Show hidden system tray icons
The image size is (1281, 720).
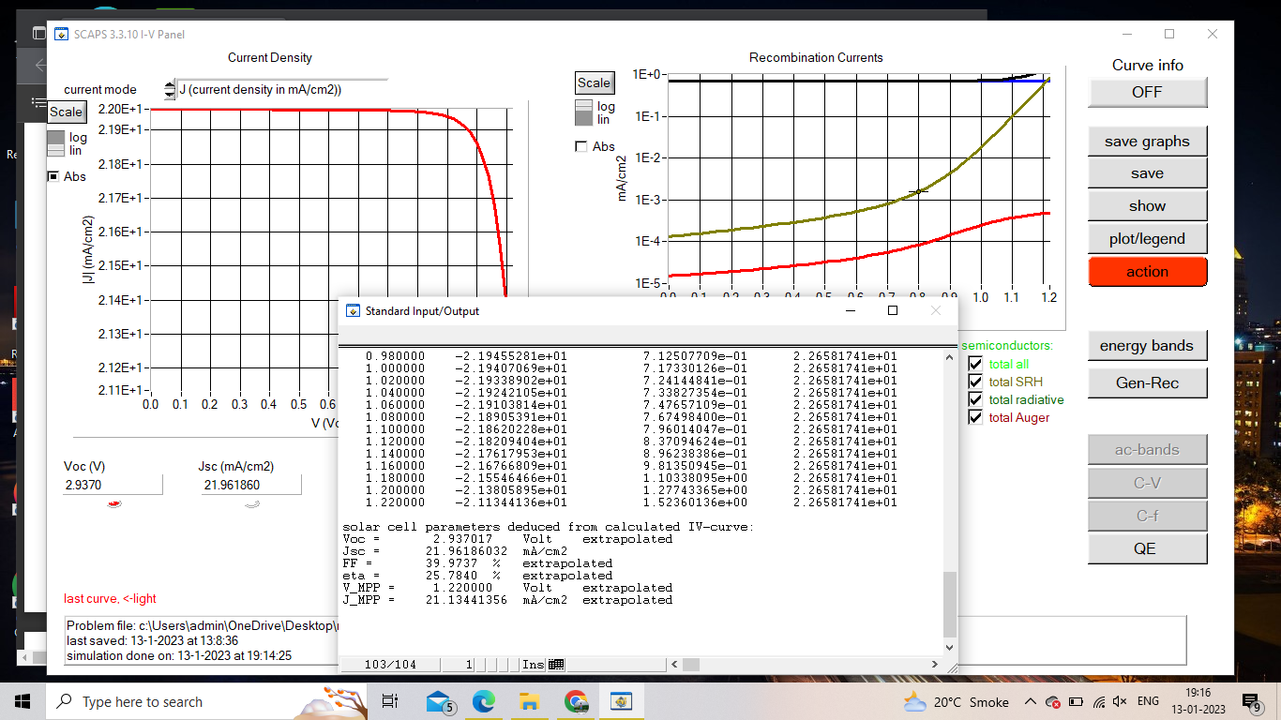1031,701
